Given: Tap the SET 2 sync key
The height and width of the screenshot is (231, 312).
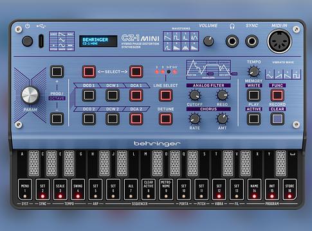Looking at the screenshot, I should 42,189.
